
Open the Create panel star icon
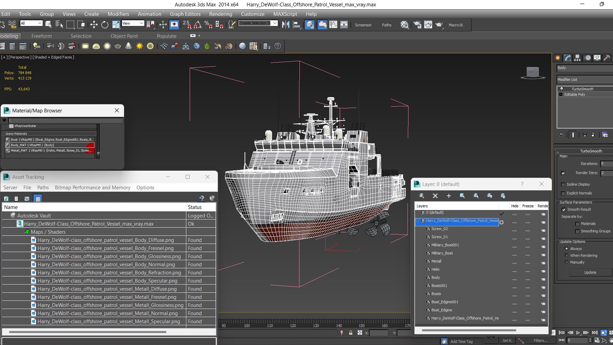click(x=558, y=58)
